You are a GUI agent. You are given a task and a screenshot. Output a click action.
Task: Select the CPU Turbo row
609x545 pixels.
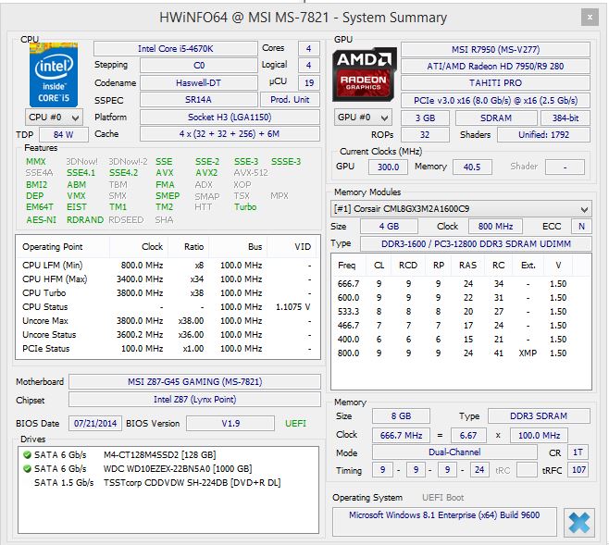(168, 293)
